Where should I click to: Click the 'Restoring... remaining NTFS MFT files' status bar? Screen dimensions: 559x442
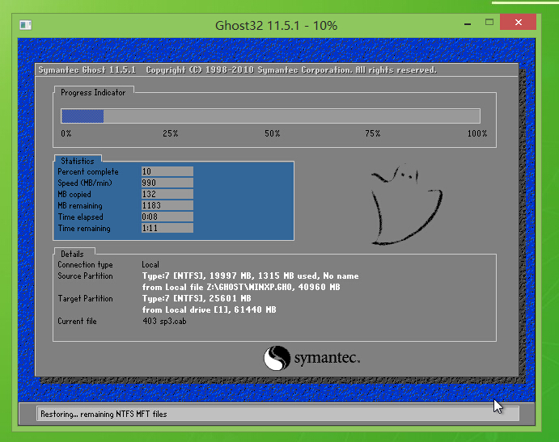pos(277,414)
